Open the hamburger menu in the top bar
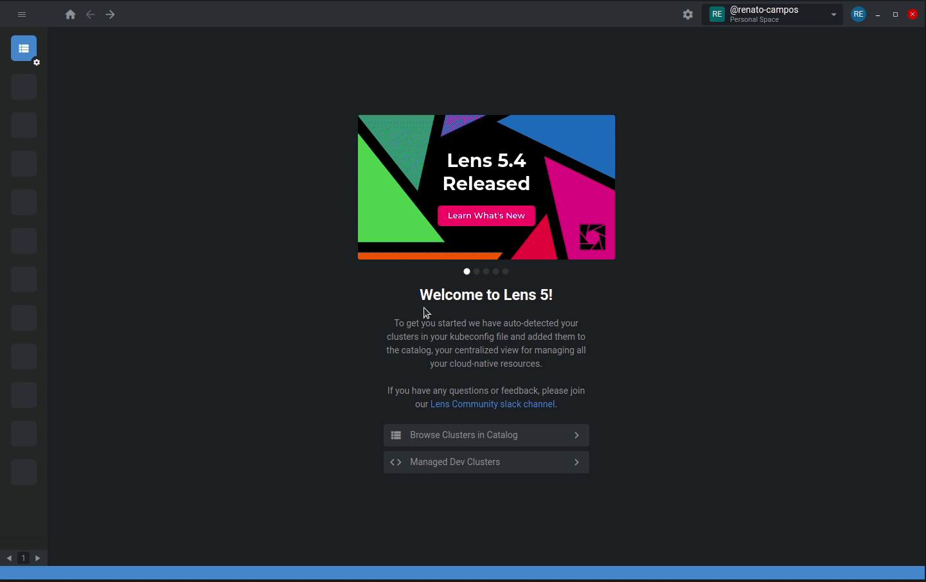 (x=22, y=14)
